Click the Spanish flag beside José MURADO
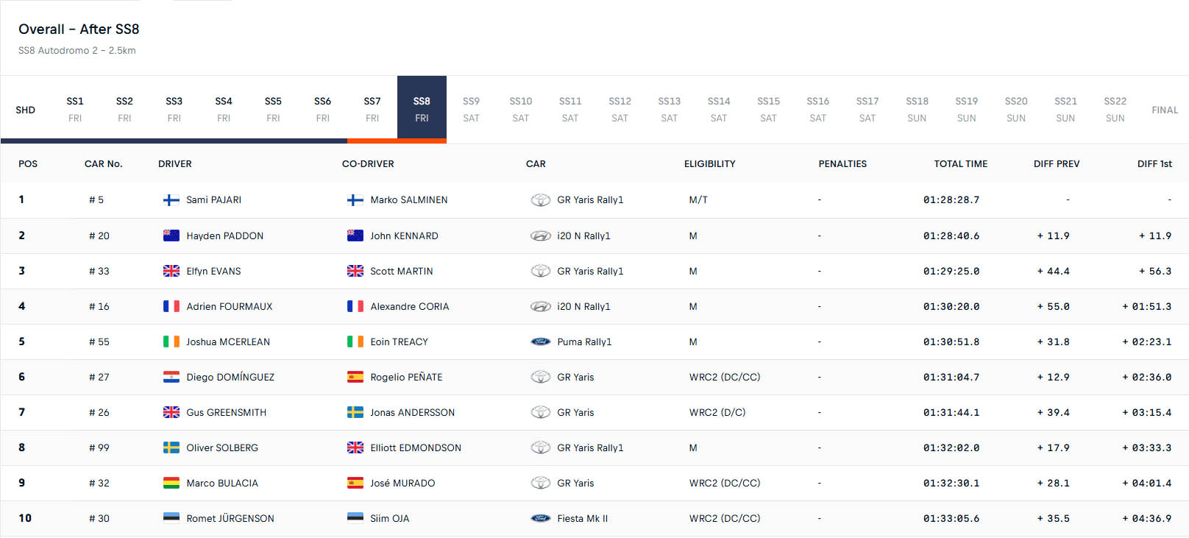The height and width of the screenshot is (538, 1189). pos(355,483)
